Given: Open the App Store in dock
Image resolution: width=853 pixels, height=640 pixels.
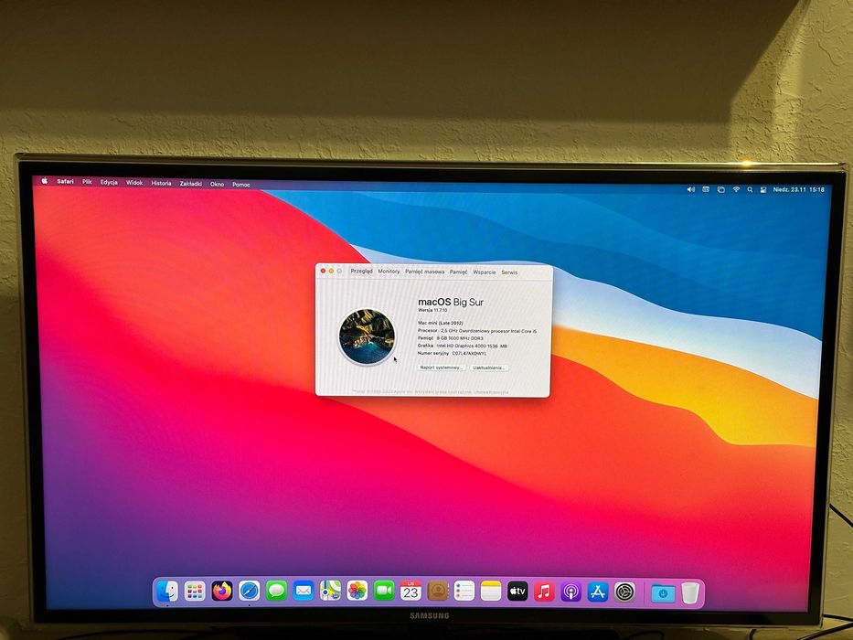Looking at the screenshot, I should tap(597, 592).
